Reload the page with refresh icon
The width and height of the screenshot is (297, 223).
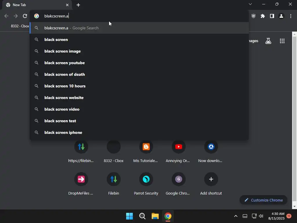point(25,16)
